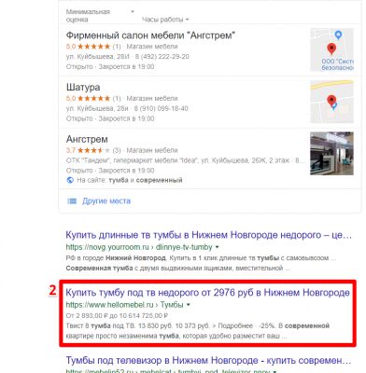Click phone number 8 (910) 099-18-40

pos(162,108)
